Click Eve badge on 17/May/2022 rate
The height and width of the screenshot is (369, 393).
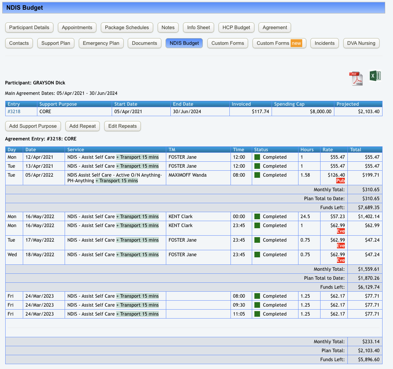click(340, 246)
